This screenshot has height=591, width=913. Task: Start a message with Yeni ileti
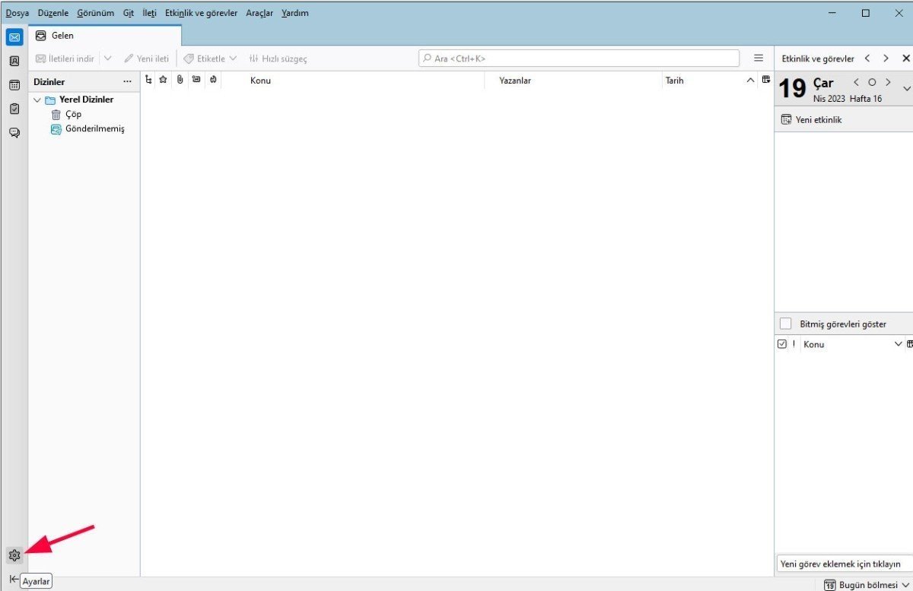[146, 58]
